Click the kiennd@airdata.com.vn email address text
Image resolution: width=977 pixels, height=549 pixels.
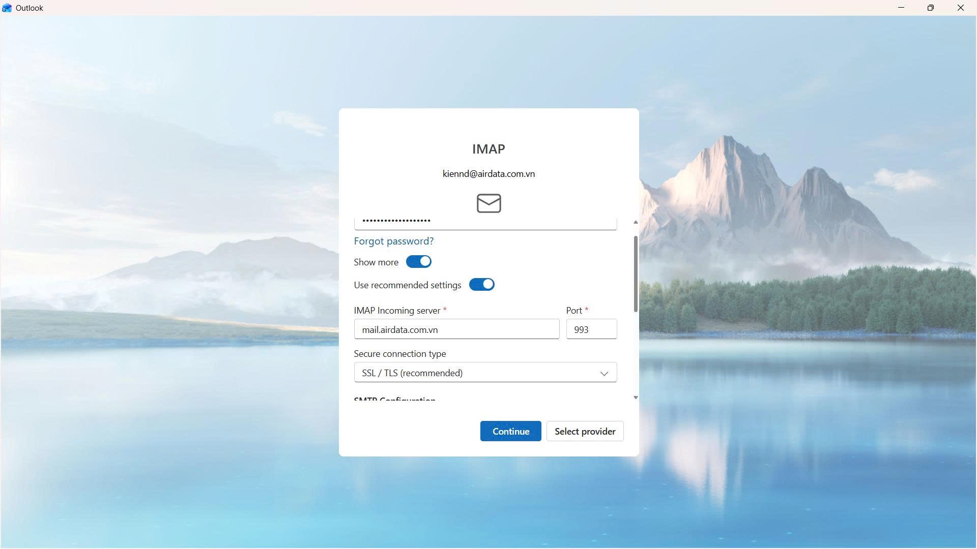(489, 174)
